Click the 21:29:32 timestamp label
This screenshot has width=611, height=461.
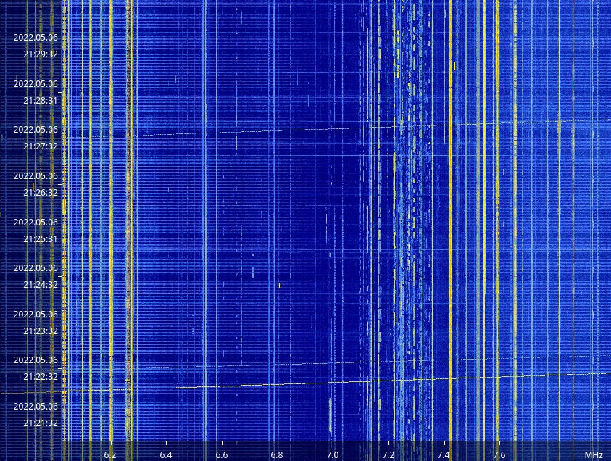pos(41,54)
